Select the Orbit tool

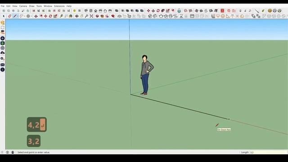pyautogui.click(x=77, y=16)
